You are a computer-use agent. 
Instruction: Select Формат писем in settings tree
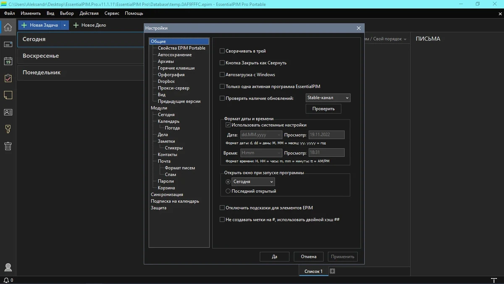(180, 168)
